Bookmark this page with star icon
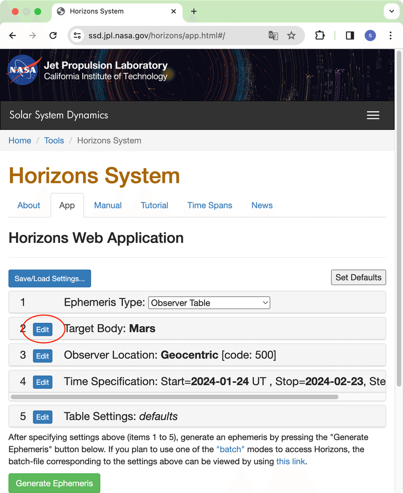 point(291,35)
